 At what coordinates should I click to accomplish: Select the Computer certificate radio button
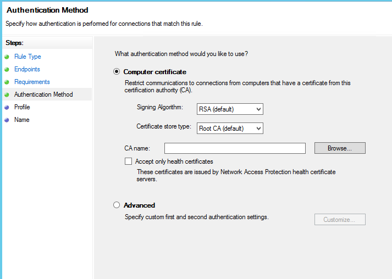coord(117,72)
